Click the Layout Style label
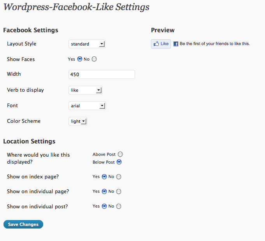Image resolution: width=265 pixels, height=241 pixels. click(x=22, y=44)
